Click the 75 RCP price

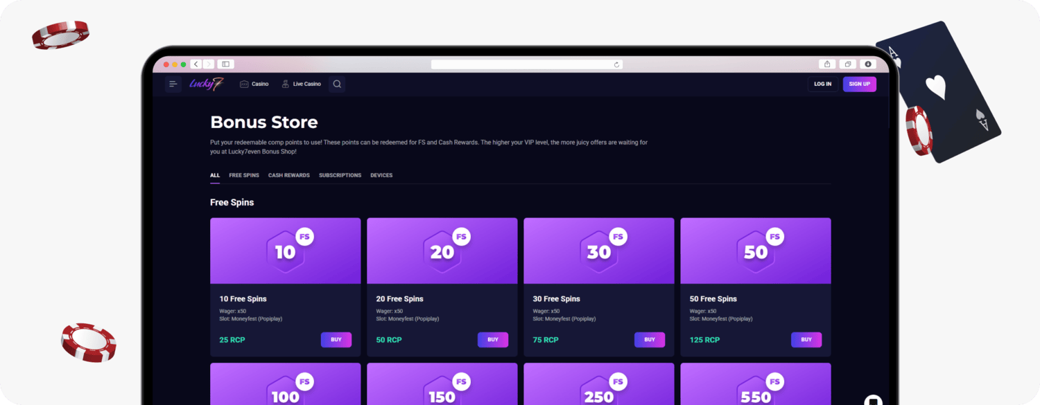click(x=546, y=340)
